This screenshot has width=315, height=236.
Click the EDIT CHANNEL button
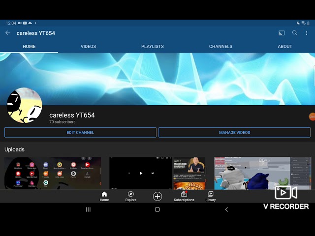click(x=80, y=132)
